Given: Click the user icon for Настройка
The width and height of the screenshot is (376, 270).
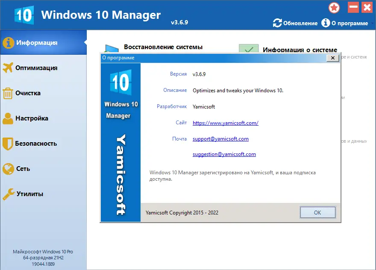Looking at the screenshot, I should [x=8, y=118].
